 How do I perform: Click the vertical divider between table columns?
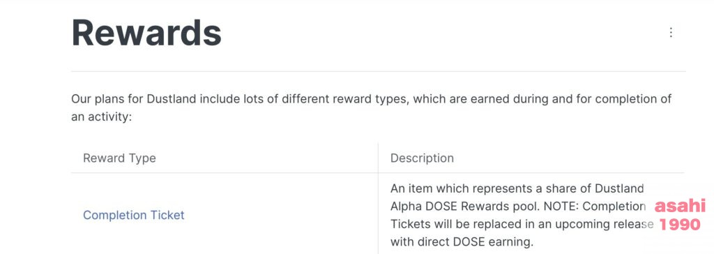[x=378, y=198]
